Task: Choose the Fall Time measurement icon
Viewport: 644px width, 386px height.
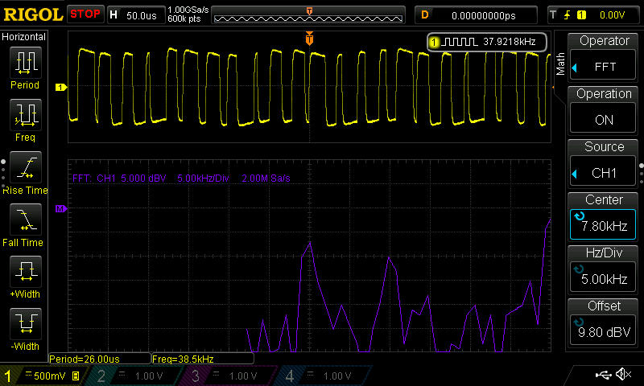Action: (x=25, y=224)
